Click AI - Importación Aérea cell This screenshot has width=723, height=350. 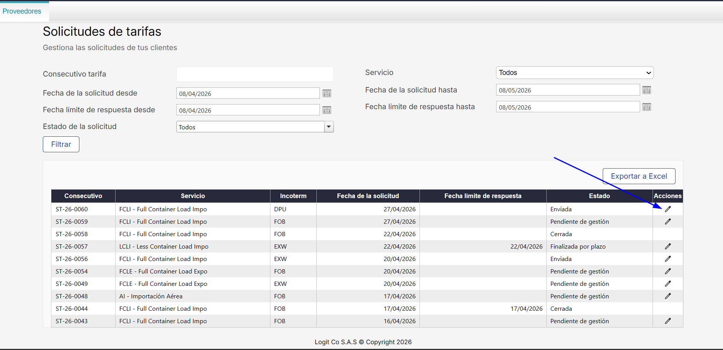[x=193, y=296]
